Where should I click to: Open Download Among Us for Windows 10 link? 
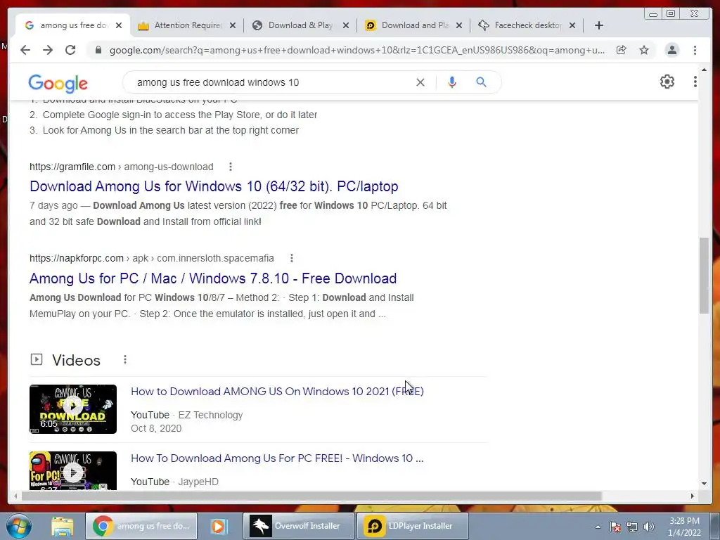[x=214, y=186]
